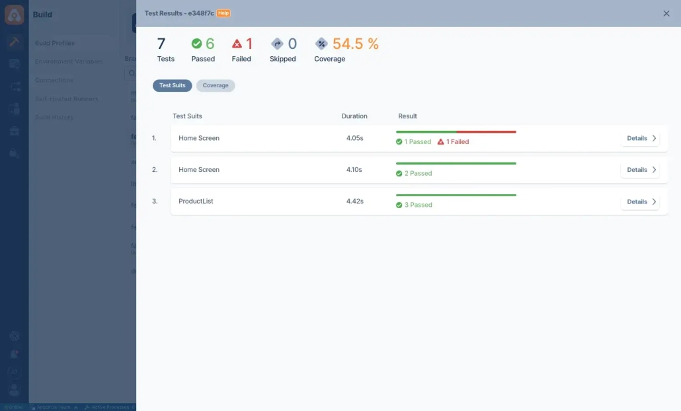Open the padlock module sidebar icon
The width and height of the screenshot is (681, 411).
pos(14,153)
